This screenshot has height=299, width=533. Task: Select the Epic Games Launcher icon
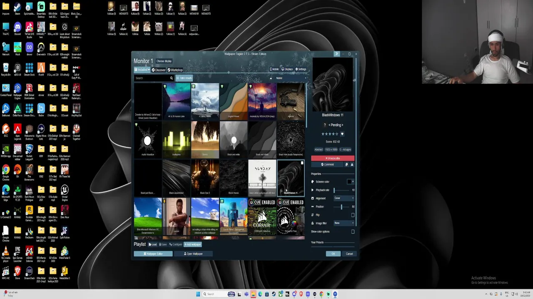pos(17,254)
